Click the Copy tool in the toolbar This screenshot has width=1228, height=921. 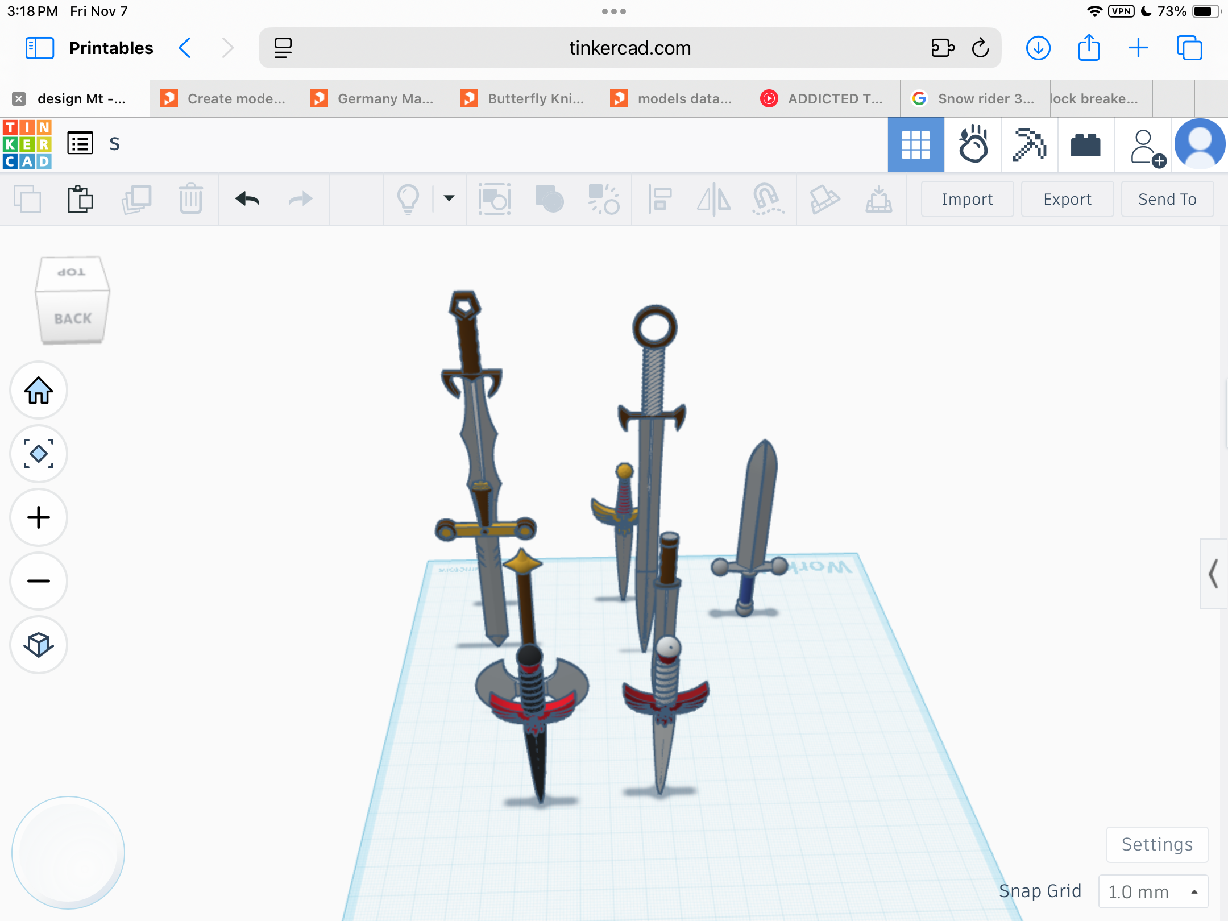point(27,200)
